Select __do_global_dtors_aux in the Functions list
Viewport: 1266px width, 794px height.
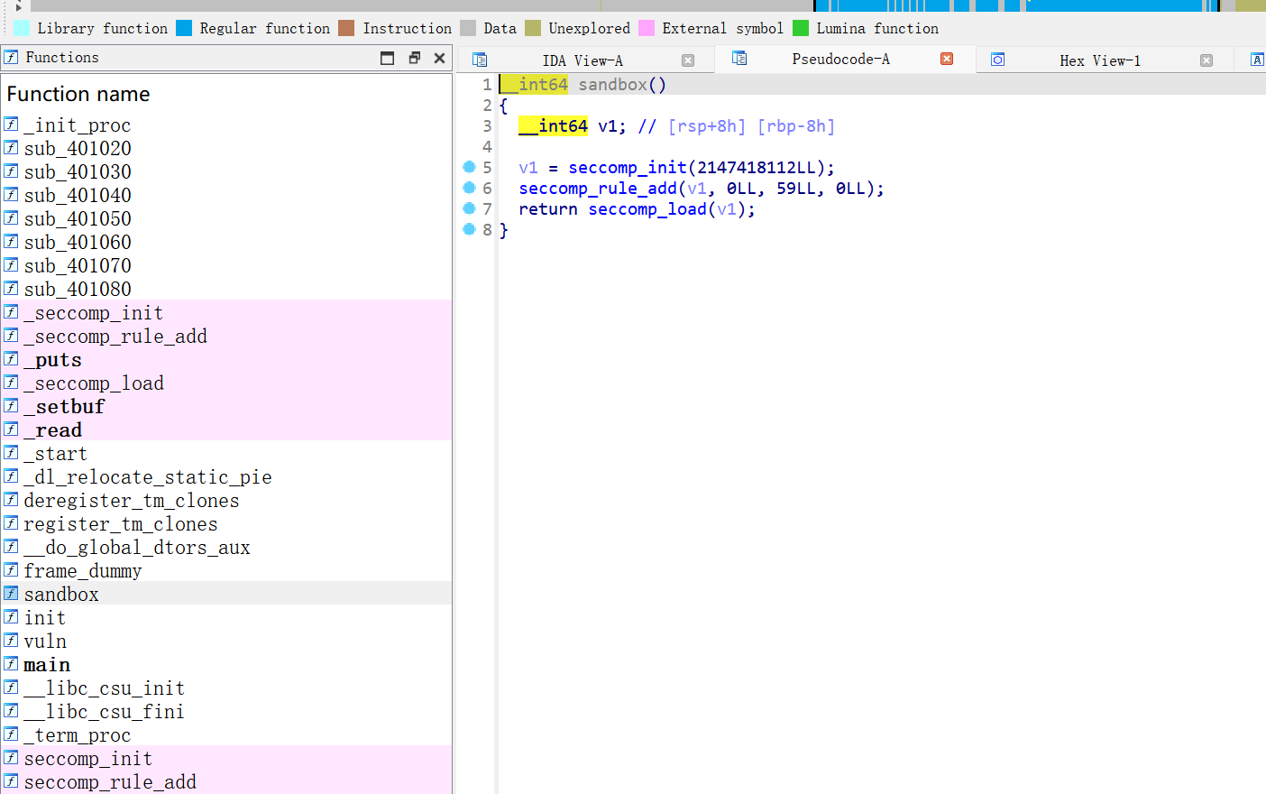(226, 547)
